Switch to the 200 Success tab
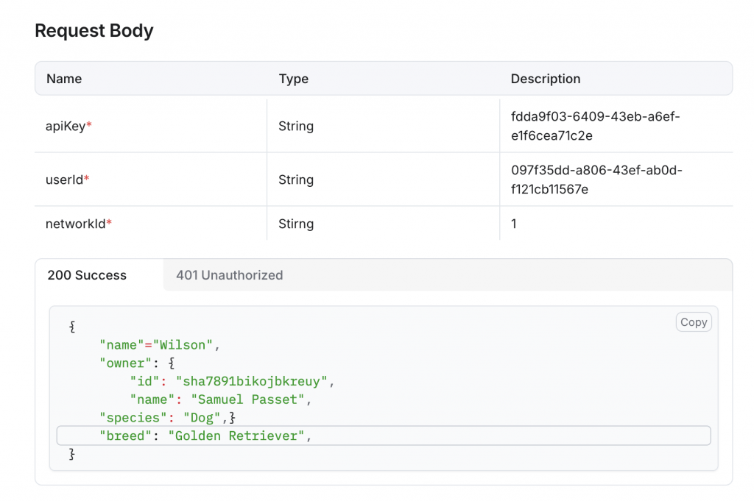This screenshot has height=501, width=754. click(87, 275)
